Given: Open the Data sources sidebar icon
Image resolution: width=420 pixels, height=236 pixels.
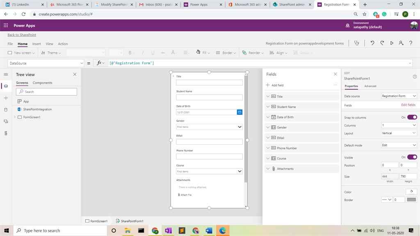Looking at the screenshot, I should pos(6,110).
